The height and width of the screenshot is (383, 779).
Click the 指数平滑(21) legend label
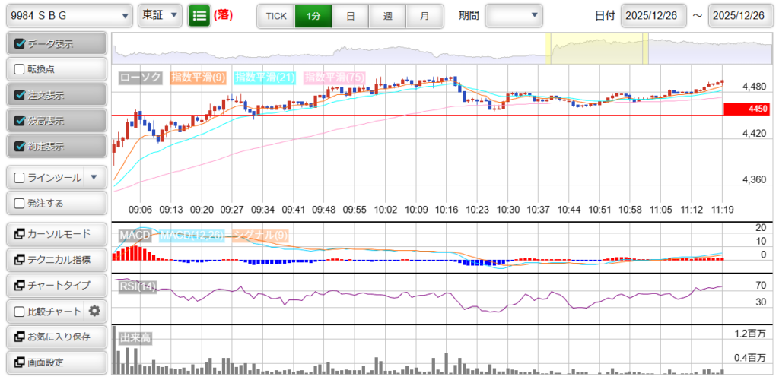point(265,78)
